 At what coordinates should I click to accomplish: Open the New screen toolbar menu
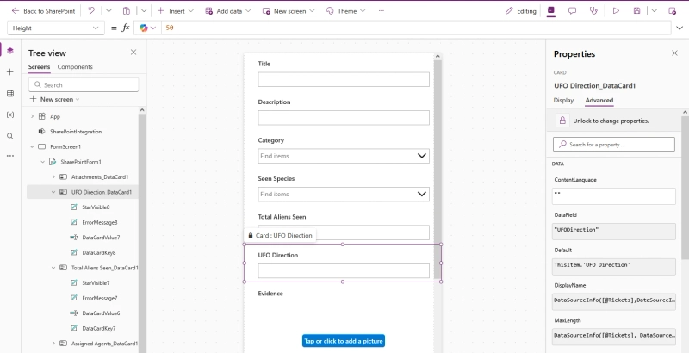point(289,11)
